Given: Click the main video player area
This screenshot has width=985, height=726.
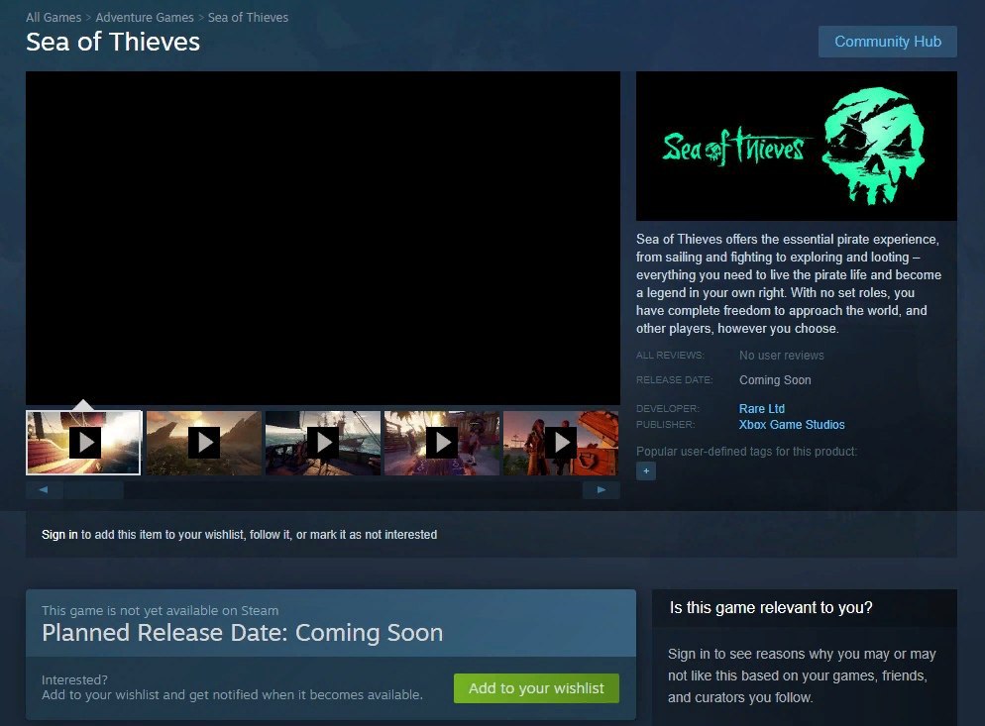Looking at the screenshot, I should [323, 238].
